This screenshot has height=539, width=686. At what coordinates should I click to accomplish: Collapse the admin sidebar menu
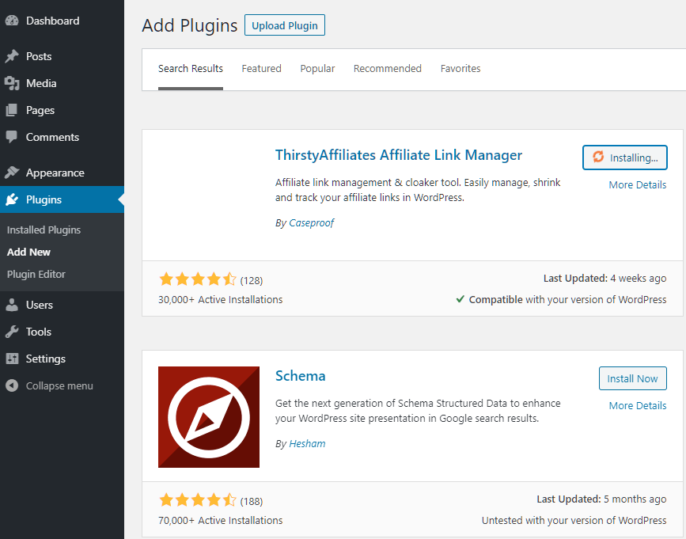(x=63, y=385)
